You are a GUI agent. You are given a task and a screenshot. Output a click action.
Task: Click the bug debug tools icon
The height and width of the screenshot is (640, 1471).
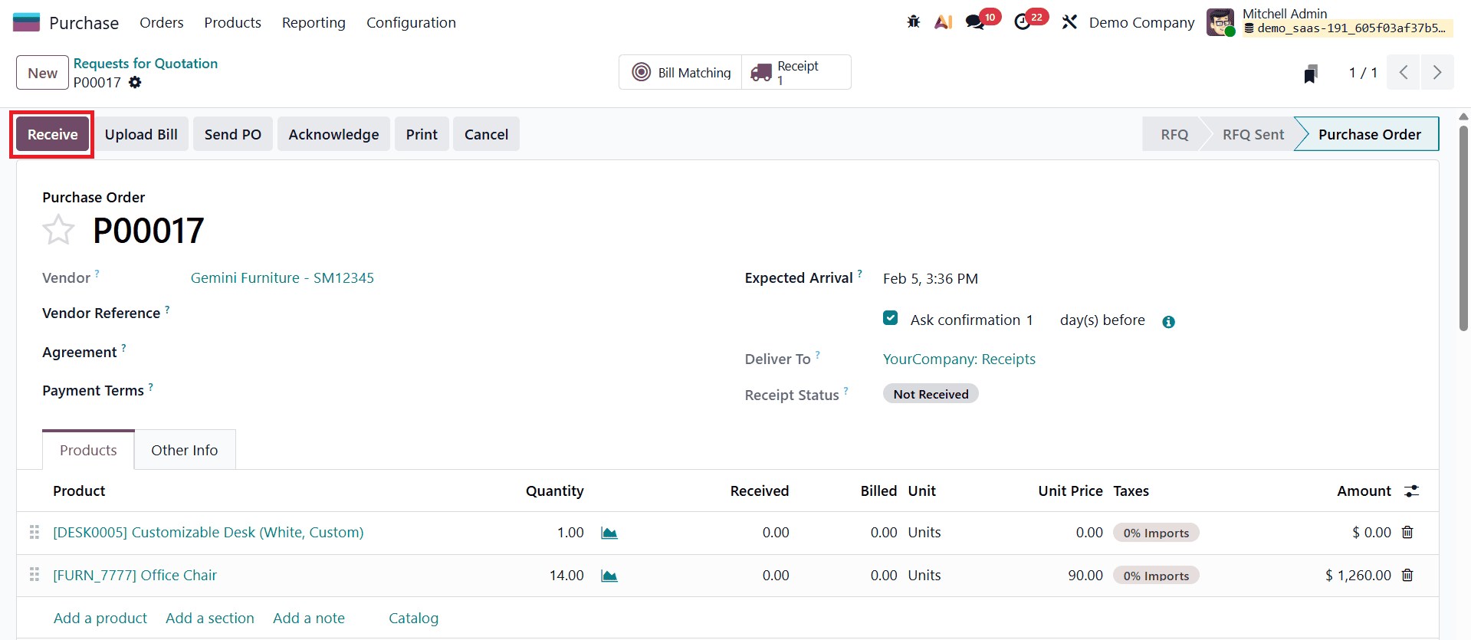(x=914, y=22)
